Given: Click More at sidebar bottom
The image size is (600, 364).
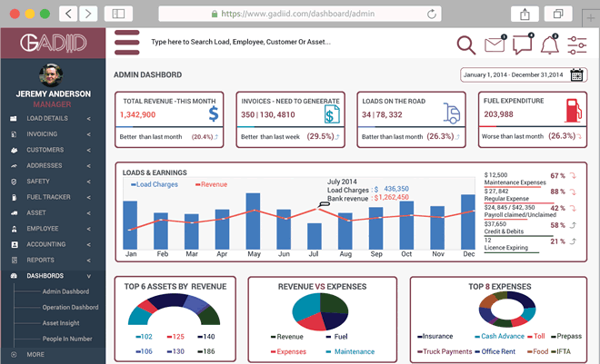Looking at the screenshot, I should click(35, 354).
